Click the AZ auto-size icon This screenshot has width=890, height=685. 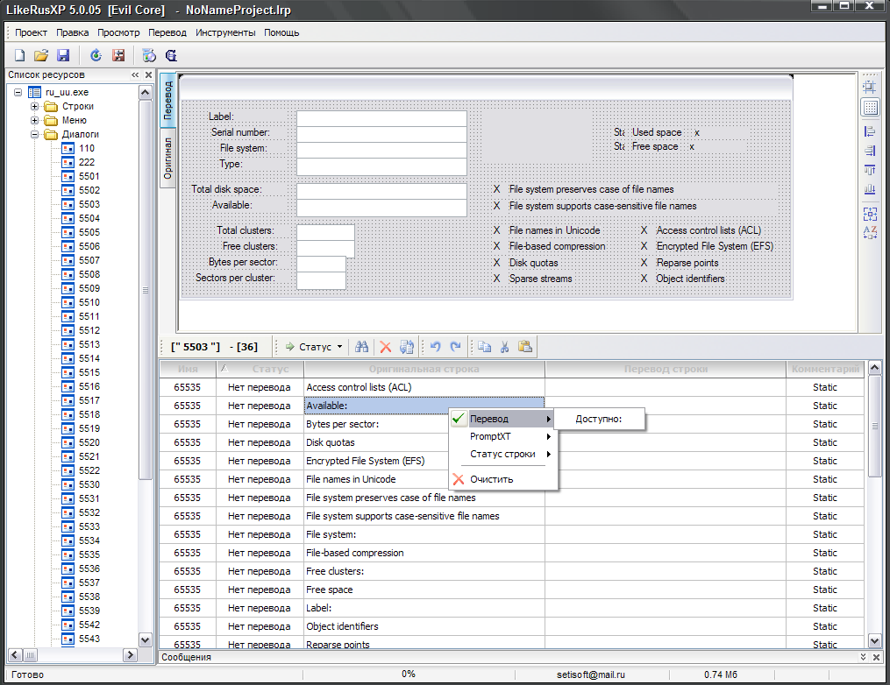pyautogui.click(x=870, y=232)
